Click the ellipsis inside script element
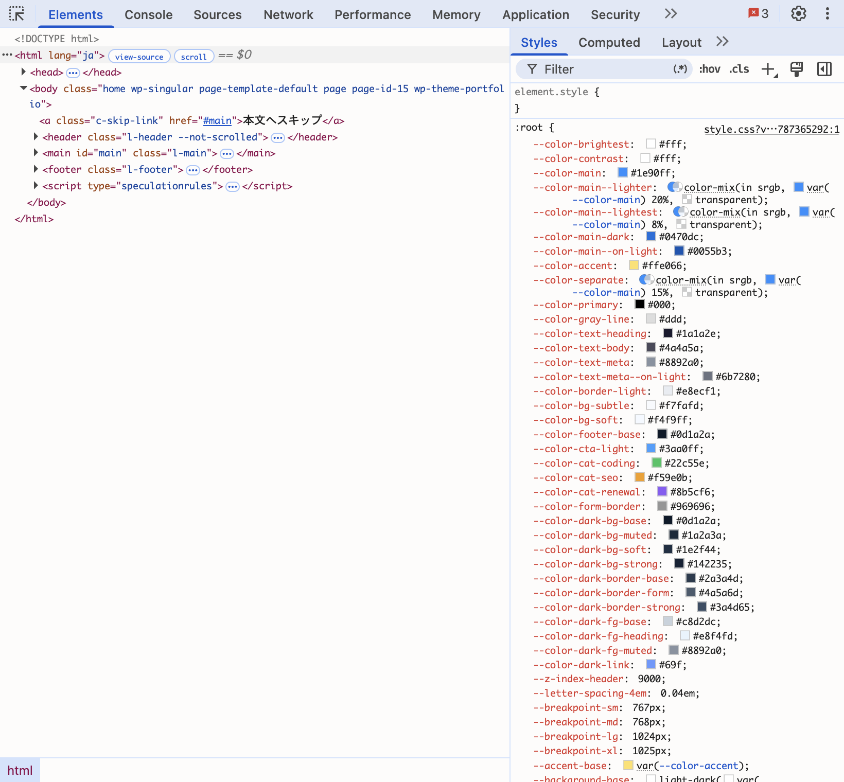844x782 pixels. (233, 186)
